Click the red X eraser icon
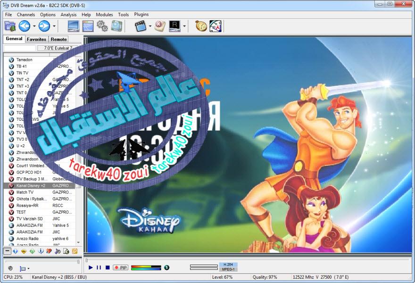 click(160, 26)
